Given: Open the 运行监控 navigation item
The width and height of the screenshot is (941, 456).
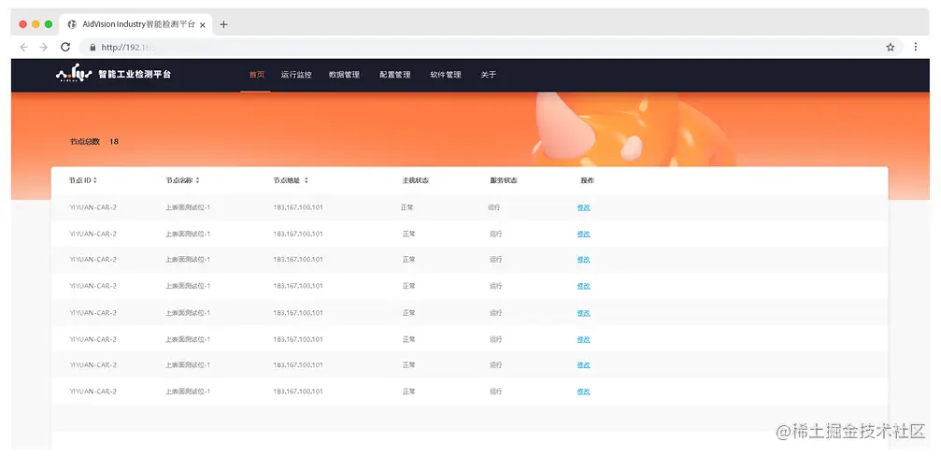Looking at the screenshot, I should pyautogui.click(x=296, y=75).
